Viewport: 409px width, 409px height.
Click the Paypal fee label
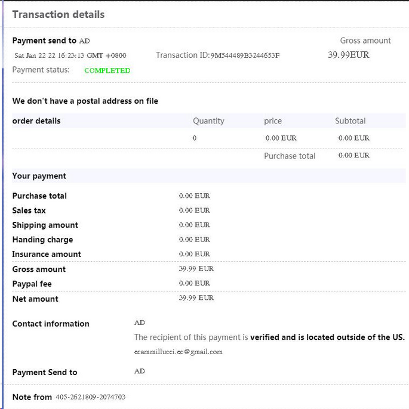pyautogui.click(x=32, y=284)
